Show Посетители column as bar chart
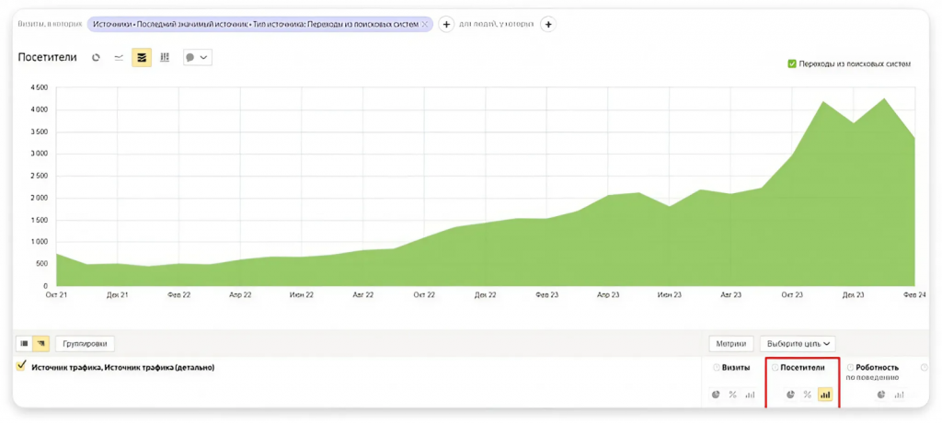This screenshot has width=942, height=424. 825,395
